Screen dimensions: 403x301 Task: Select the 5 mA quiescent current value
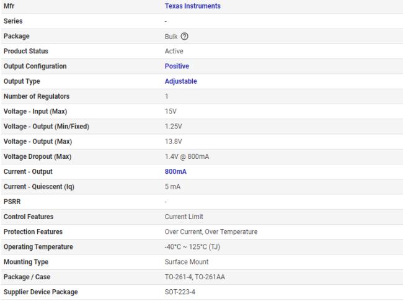coord(173,187)
